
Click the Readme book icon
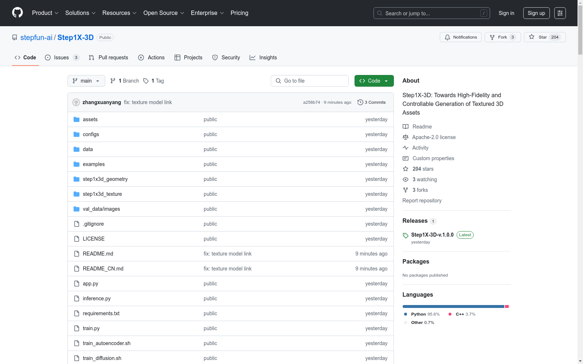click(406, 127)
